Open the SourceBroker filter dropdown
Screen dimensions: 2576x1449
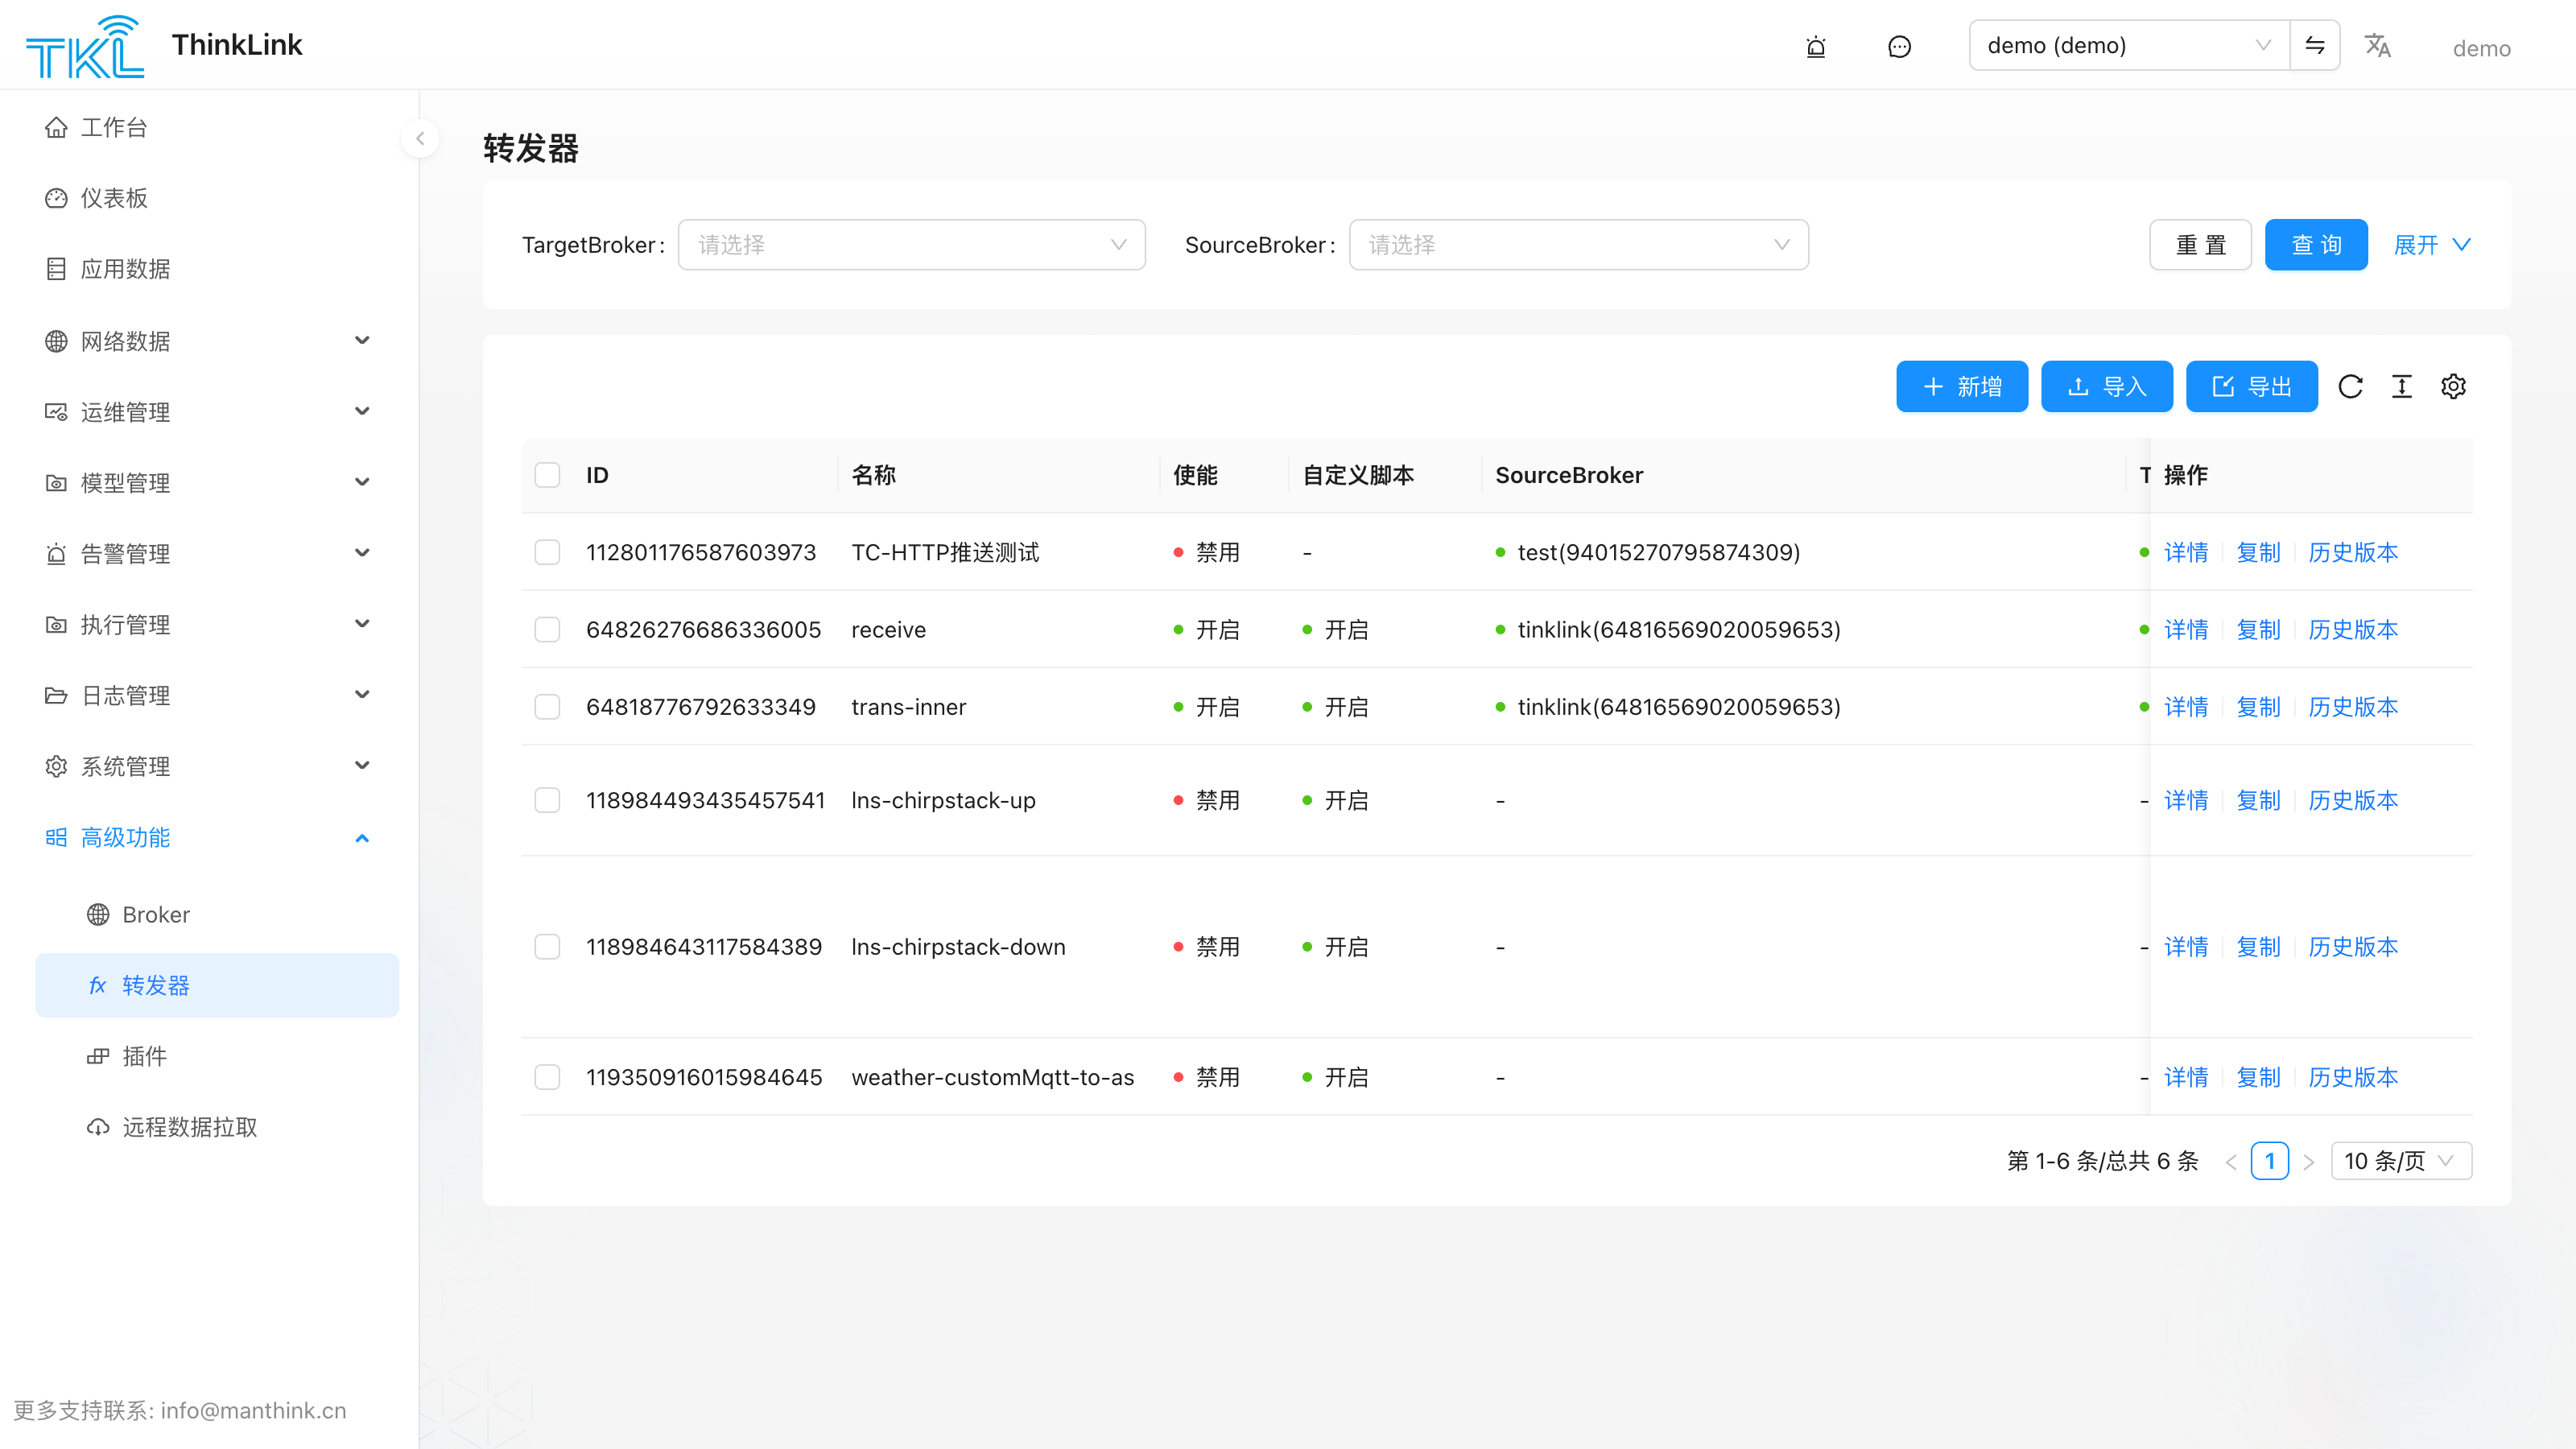click(1578, 245)
